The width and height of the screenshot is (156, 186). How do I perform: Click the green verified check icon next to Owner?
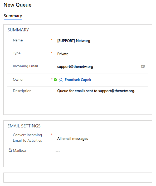[x=55, y=80]
